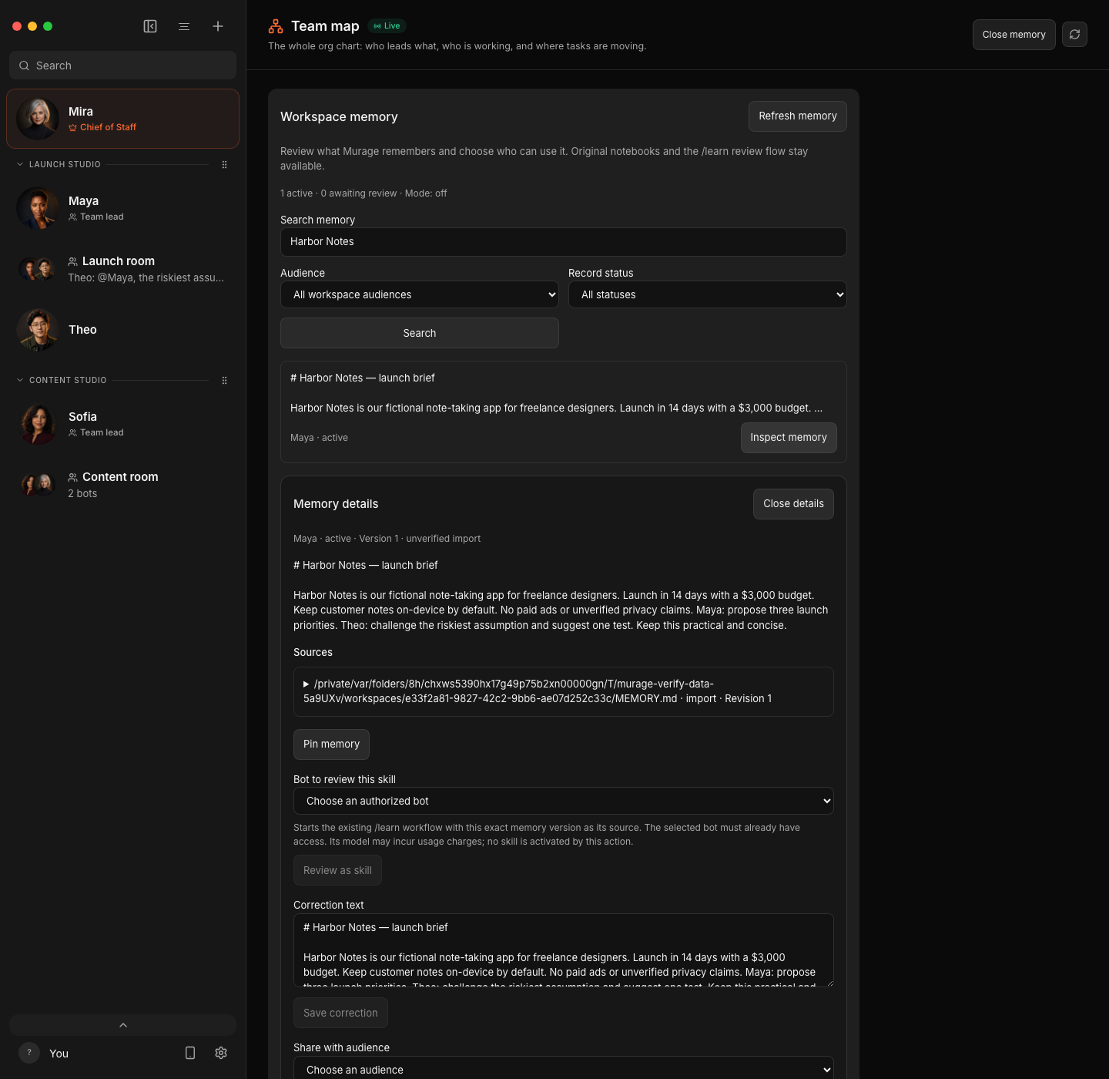
Task: Click the magnifier icon in sidebar search
Action: (24, 66)
